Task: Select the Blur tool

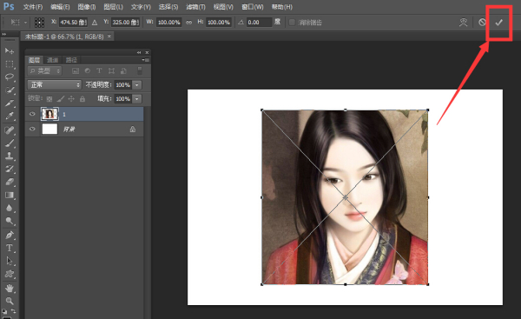Action: tap(9, 209)
